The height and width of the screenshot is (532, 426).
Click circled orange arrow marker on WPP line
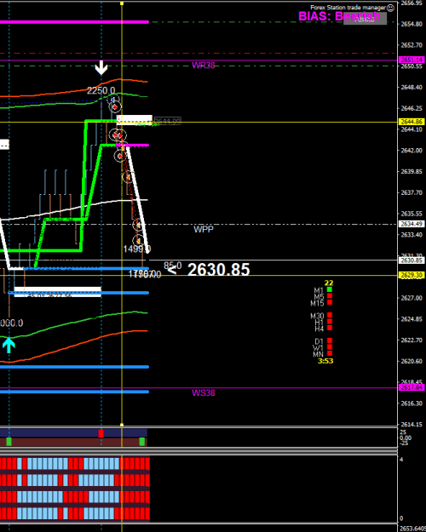(x=138, y=225)
